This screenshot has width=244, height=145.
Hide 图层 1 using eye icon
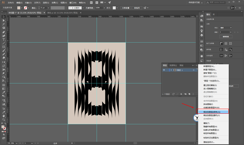[x=164, y=70]
